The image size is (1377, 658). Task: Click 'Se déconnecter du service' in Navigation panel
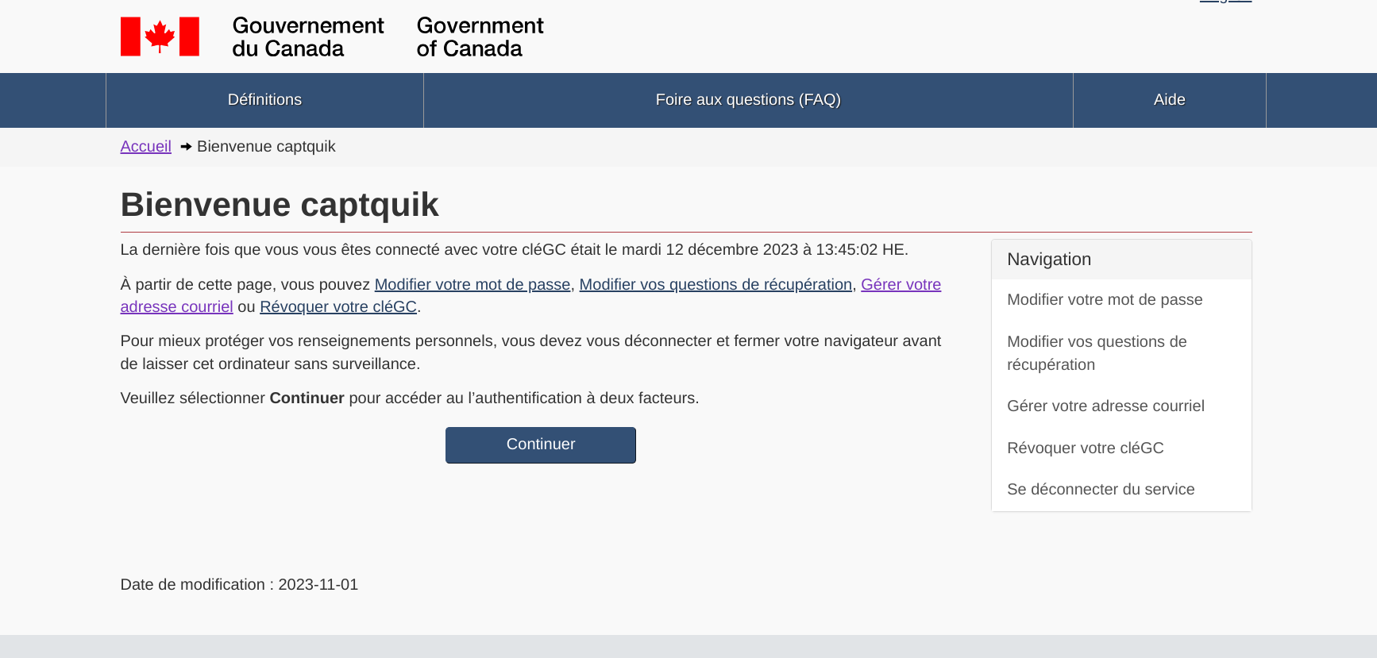point(1100,490)
